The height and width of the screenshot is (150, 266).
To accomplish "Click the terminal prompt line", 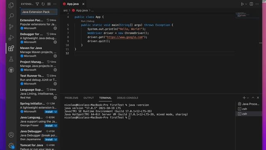I will pyautogui.click(x=97, y=117).
